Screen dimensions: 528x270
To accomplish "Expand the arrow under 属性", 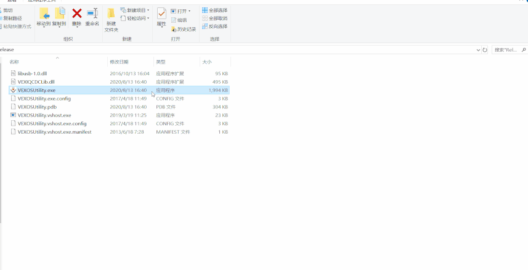I will click(161, 27).
